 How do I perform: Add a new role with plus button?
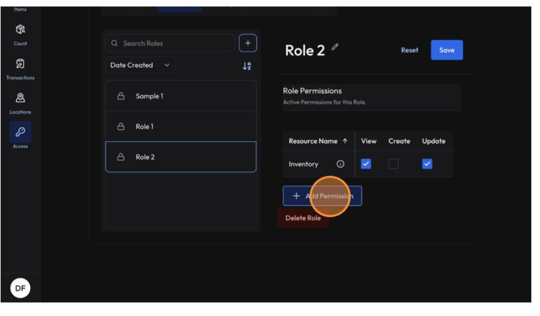point(248,43)
